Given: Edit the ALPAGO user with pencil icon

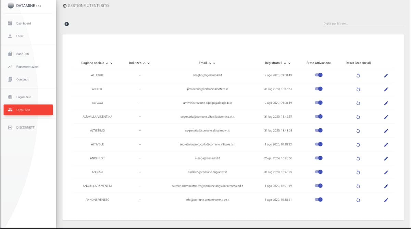Looking at the screenshot, I should [386, 103].
